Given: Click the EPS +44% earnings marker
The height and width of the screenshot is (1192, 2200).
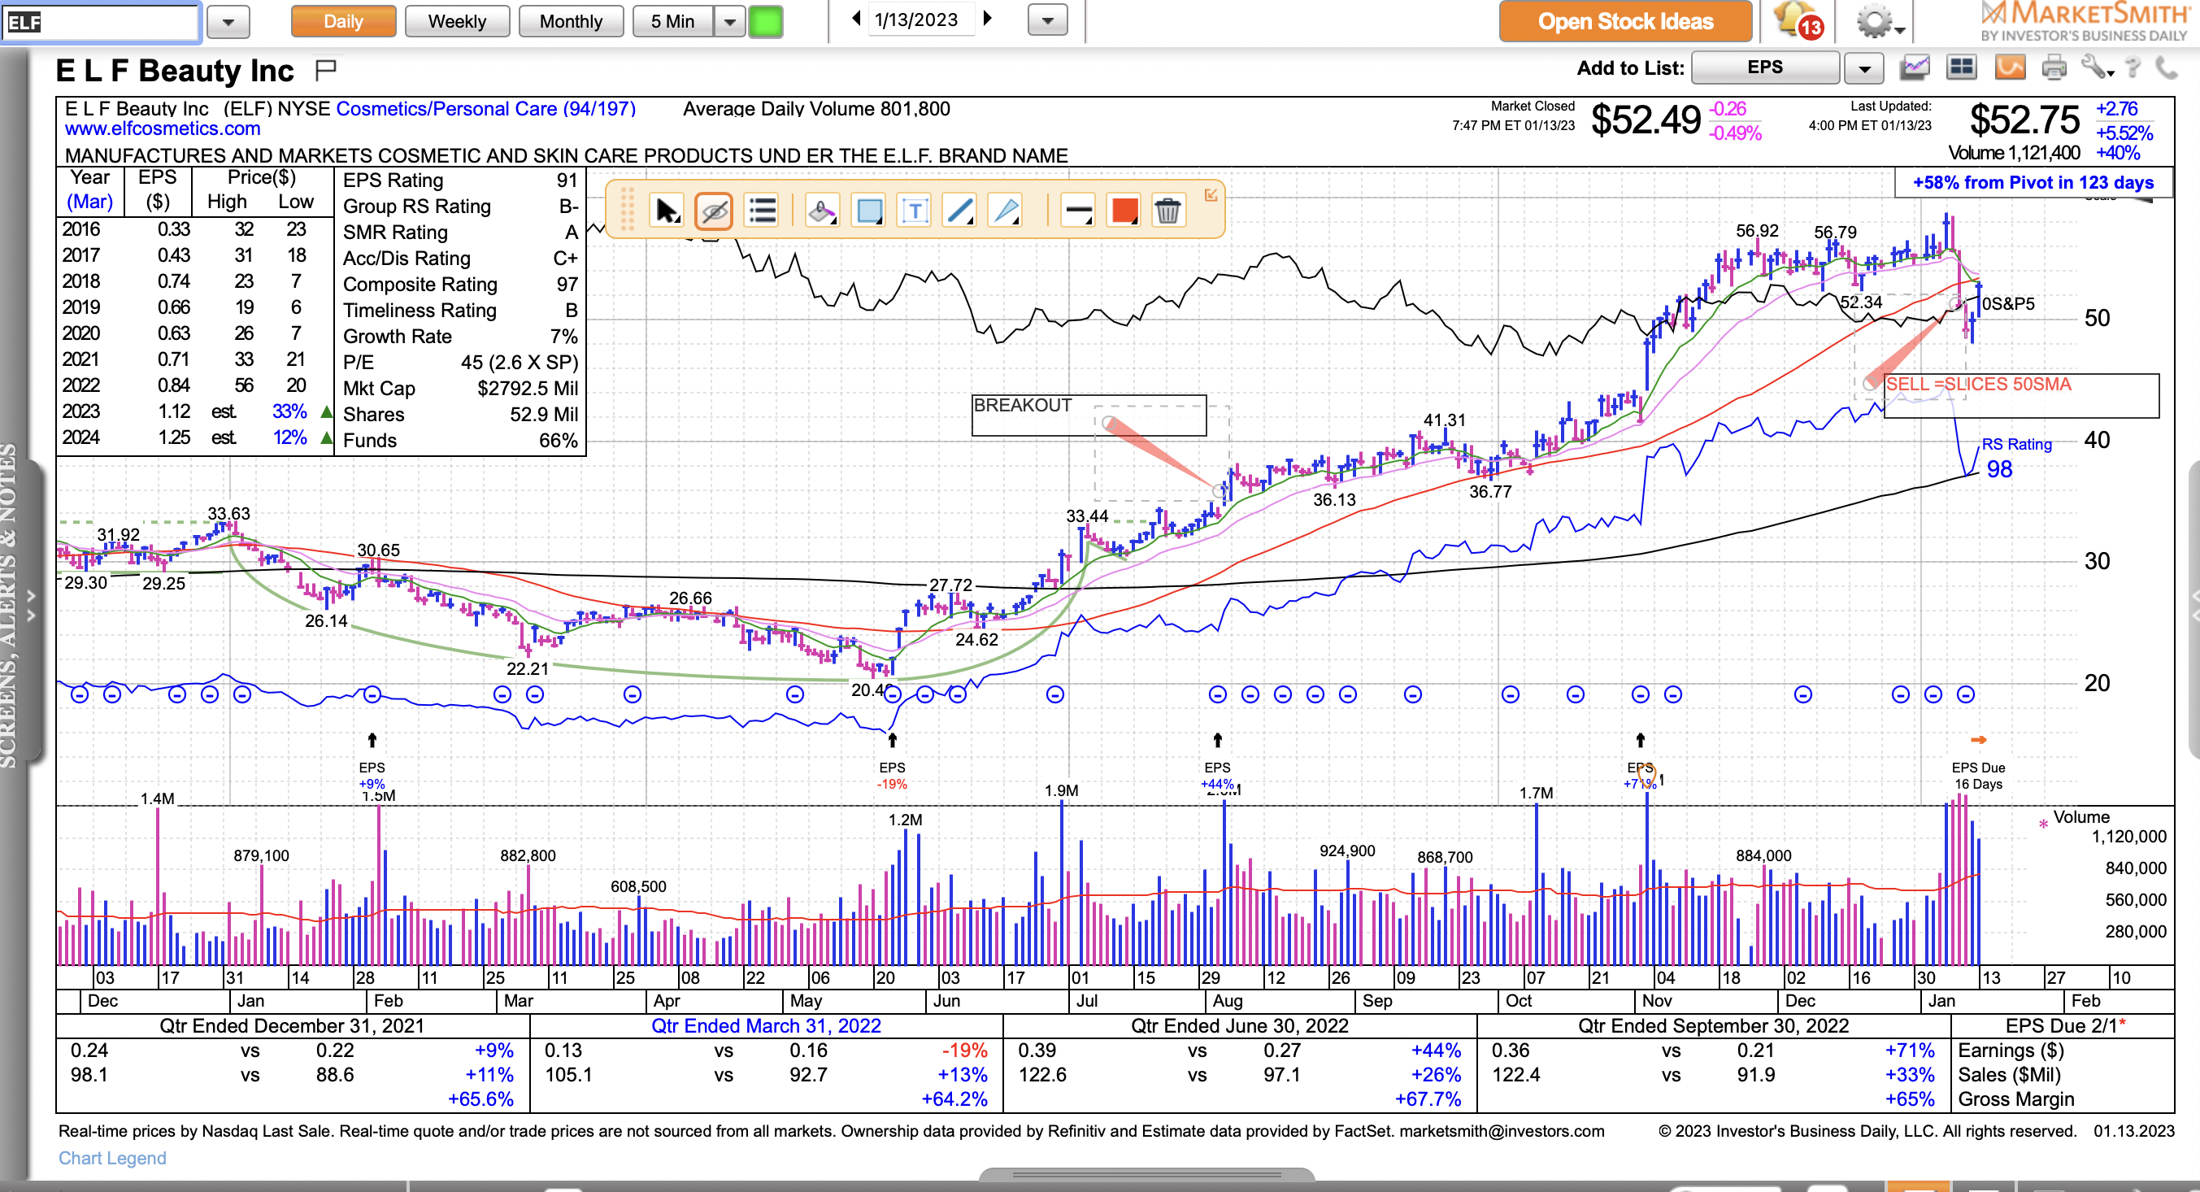Looking at the screenshot, I should [x=1217, y=776].
